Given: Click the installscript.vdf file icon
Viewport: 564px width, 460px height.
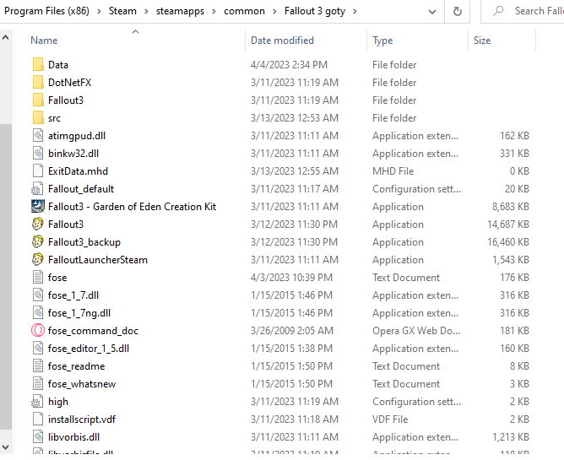Looking at the screenshot, I should pyautogui.click(x=38, y=419).
